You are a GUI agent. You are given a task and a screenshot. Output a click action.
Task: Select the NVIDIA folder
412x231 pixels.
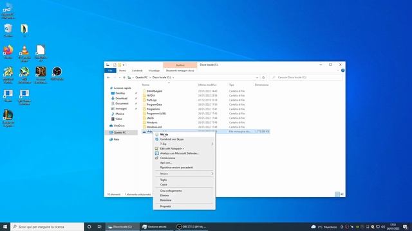(151, 96)
